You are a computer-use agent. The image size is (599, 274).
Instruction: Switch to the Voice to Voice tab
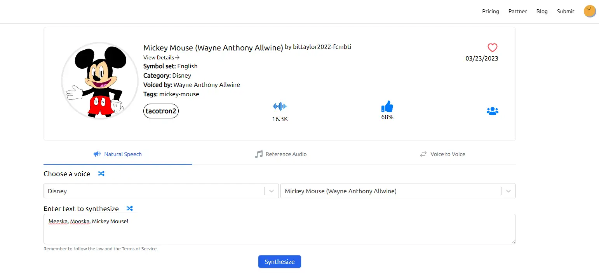pyautogui.click(x=442, y=154)
